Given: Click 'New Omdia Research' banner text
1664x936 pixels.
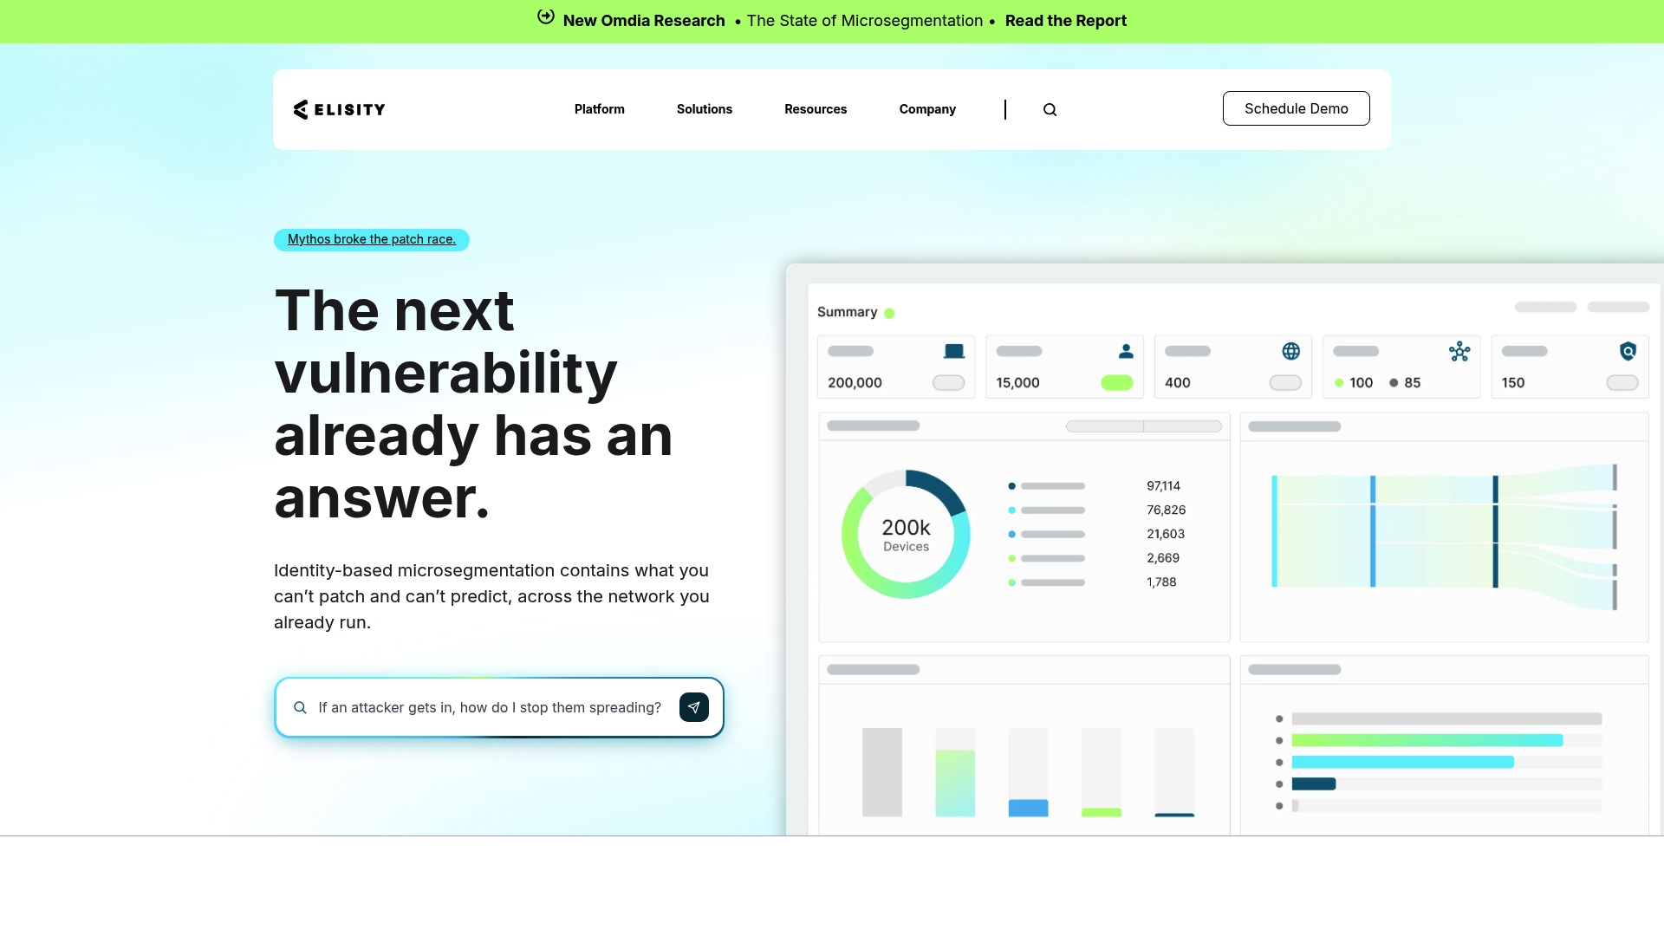Looking at the screenshot, I should click(x=644, y=21).
